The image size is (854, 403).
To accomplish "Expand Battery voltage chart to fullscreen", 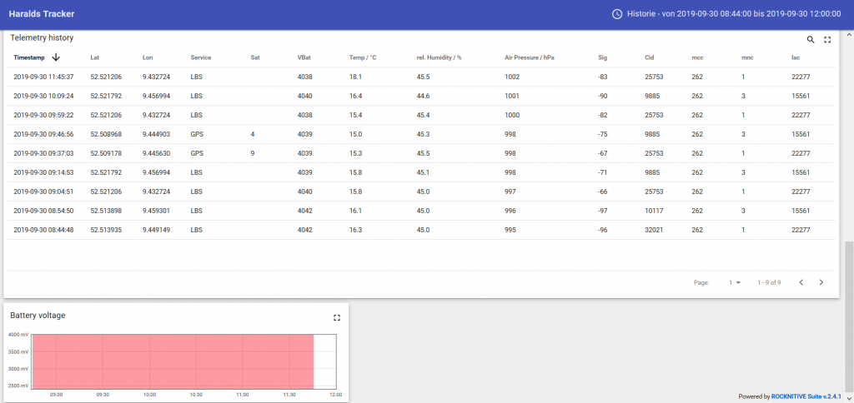I will [x=337, y=317].
